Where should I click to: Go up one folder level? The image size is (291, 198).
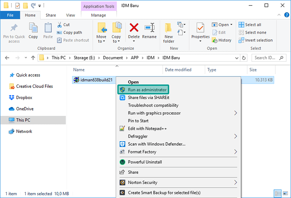pyautogui.click(x=33, y=58)
